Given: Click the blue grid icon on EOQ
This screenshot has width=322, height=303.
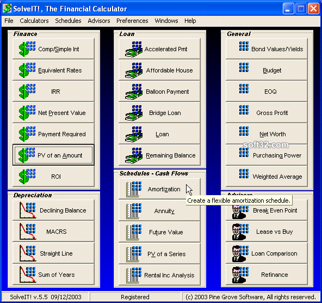Looking at the screenshot, I should tap(244, 88).
